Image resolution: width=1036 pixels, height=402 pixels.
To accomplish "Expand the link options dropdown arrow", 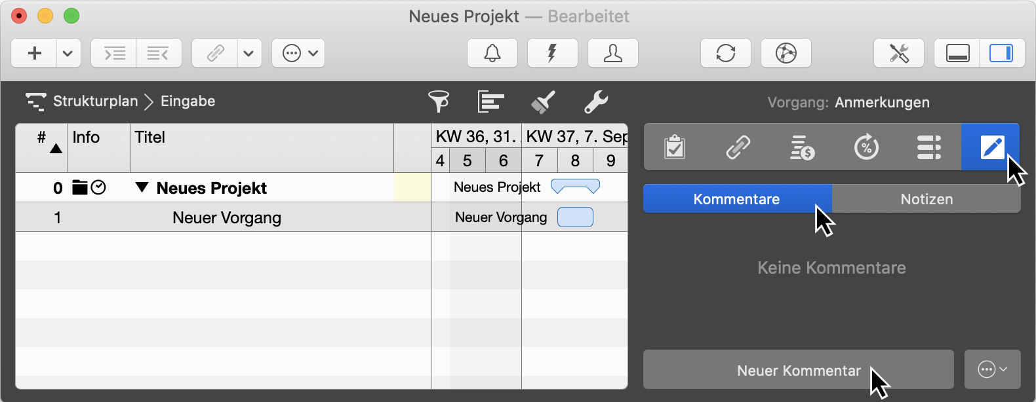I will pos(249,53).
